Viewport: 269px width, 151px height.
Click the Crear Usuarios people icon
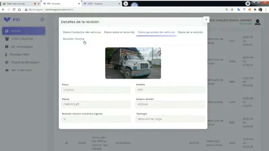(7, 39)
